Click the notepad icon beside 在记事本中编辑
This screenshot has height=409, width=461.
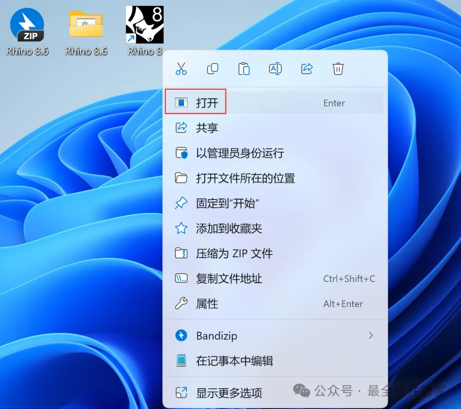[181, 360]
